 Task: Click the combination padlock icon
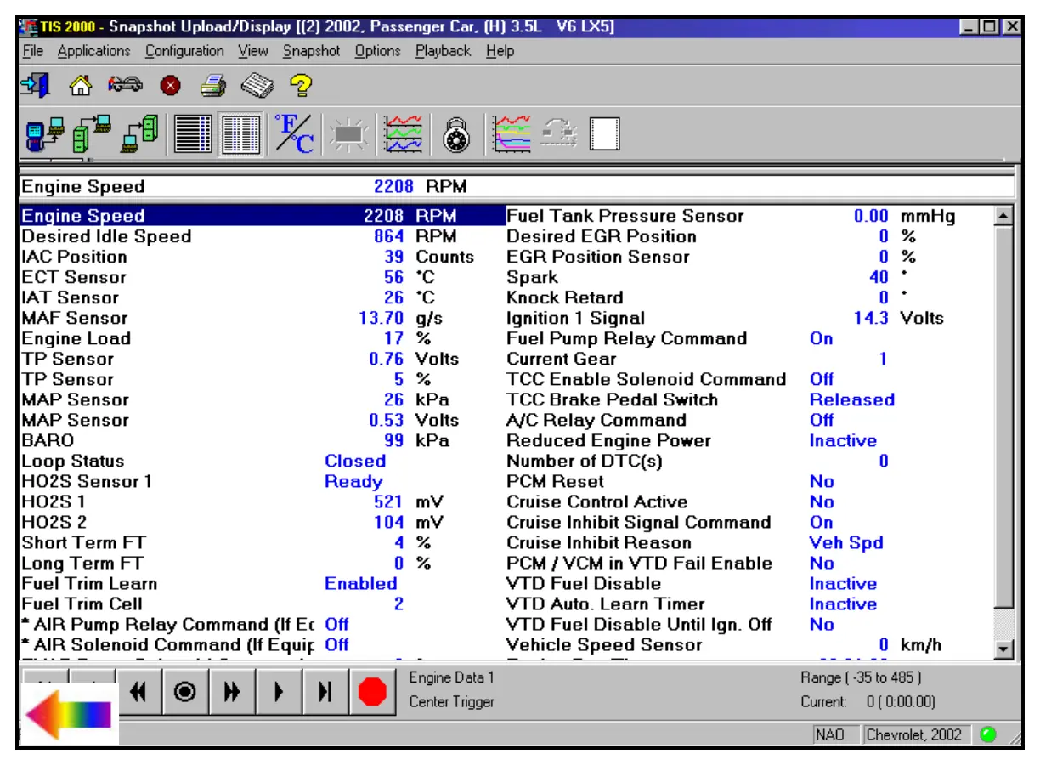coord(458,134)
